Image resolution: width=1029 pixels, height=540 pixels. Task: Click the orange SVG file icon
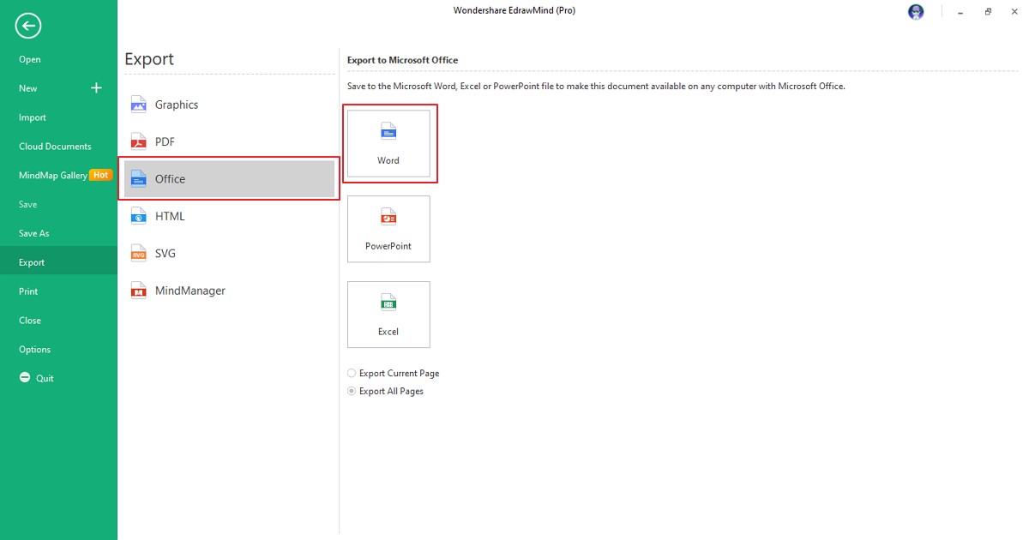click(139, 253)
